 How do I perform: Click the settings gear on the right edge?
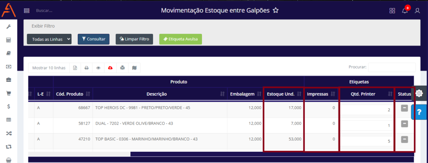coord(419,93)
